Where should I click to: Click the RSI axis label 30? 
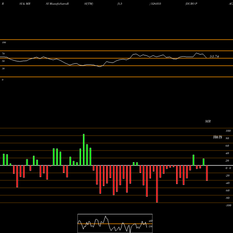coord(3,69)
